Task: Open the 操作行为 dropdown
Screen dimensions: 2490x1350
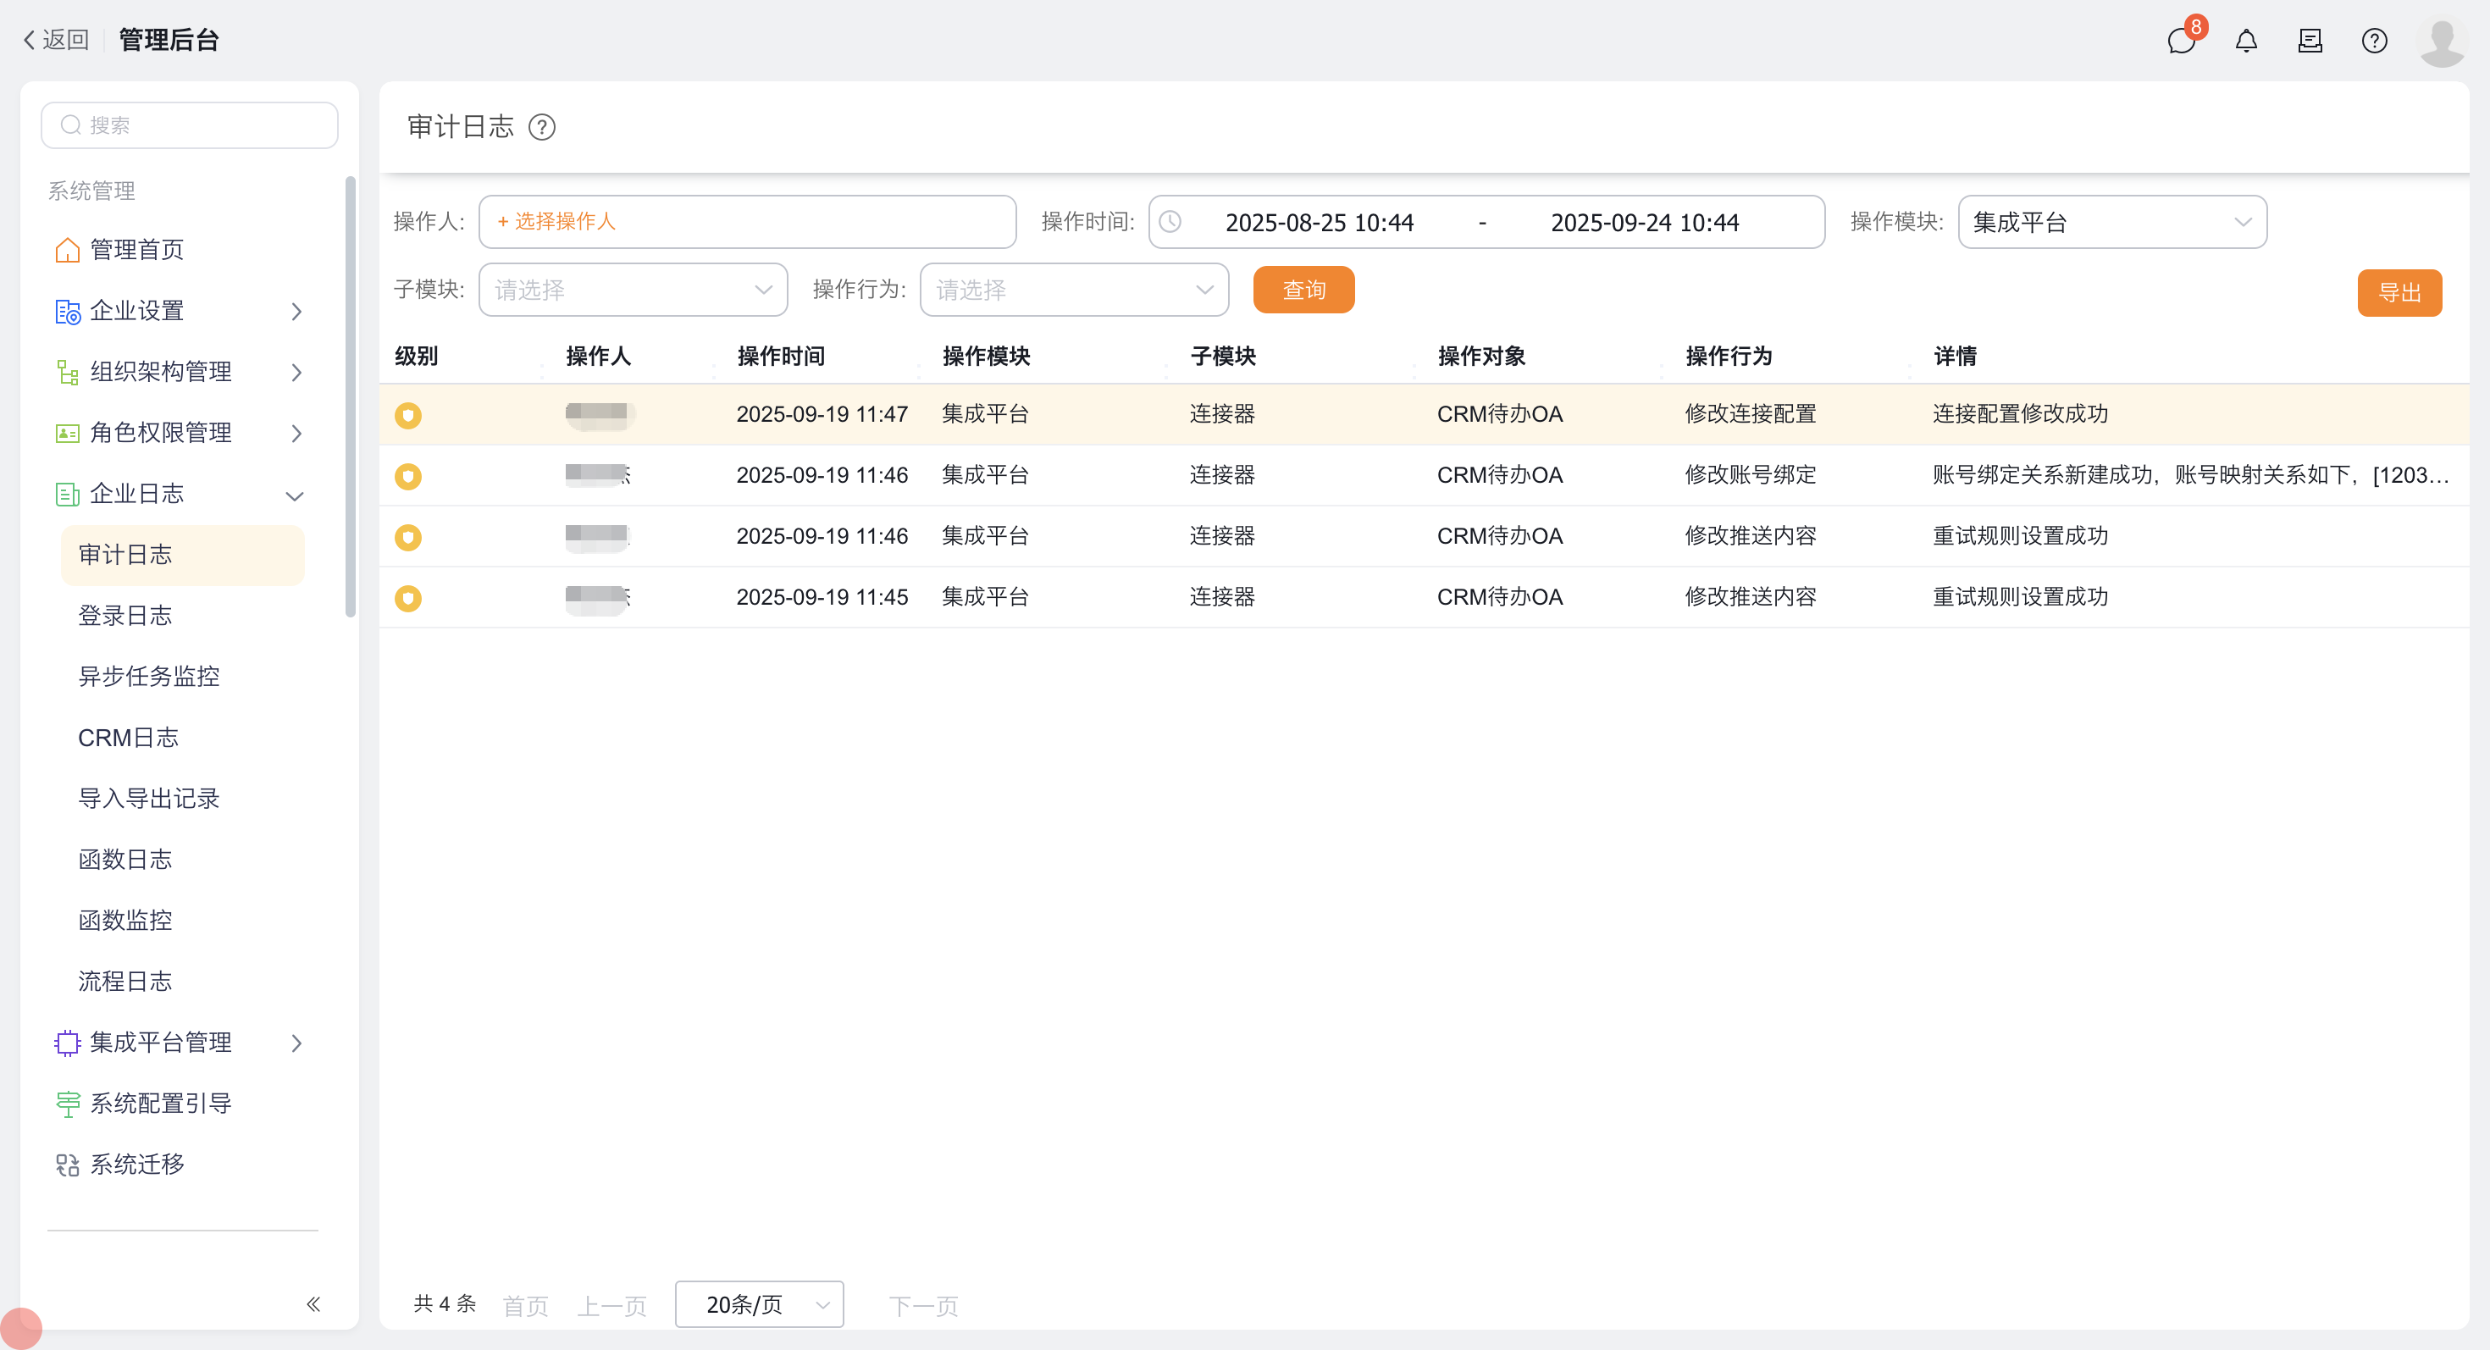Action: (x=1074, y=290)
